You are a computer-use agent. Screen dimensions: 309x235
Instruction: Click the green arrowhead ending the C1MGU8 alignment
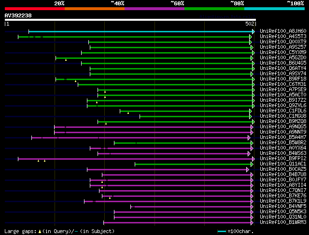tap(251, 117)
